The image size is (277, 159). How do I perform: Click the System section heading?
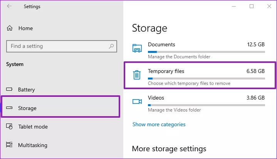pyautogui.click(x=15, y=64)
